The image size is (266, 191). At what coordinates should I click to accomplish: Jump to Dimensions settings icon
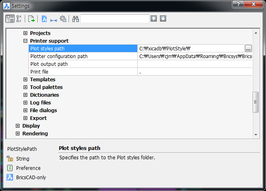click(x=54, y=20)
